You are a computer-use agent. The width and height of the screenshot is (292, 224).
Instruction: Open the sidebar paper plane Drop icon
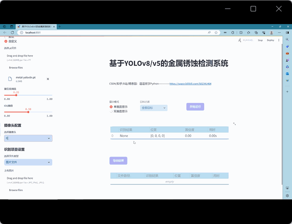click(287, 81)
